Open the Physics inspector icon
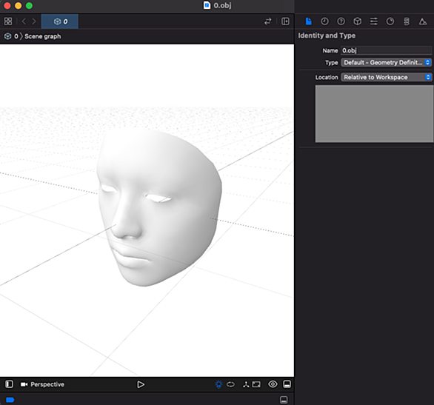This screenshot has height=405, width=434. (x=407, y=21)
